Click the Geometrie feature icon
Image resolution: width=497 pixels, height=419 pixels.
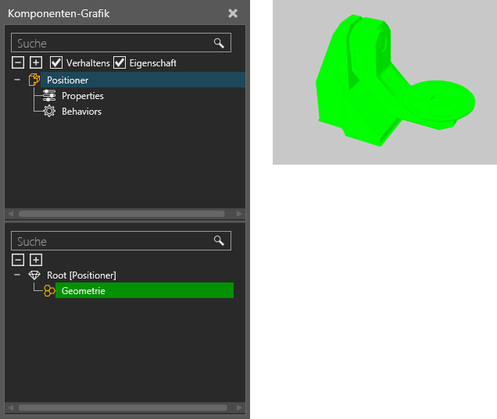(x=49, y=290)
